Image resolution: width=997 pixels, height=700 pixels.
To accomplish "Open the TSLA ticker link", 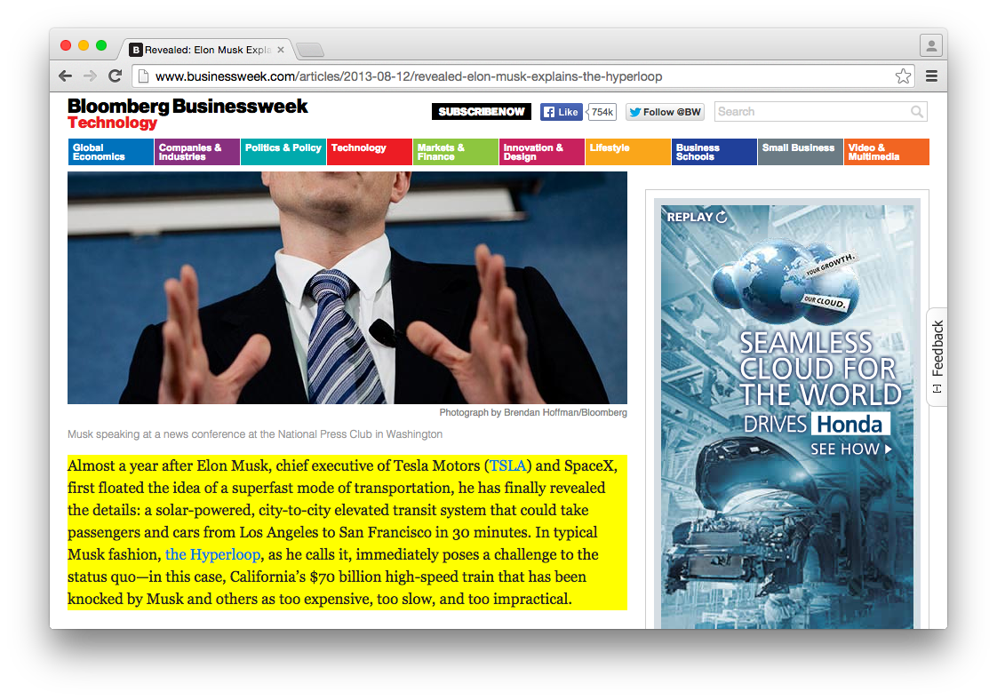I will pos(507,466).
